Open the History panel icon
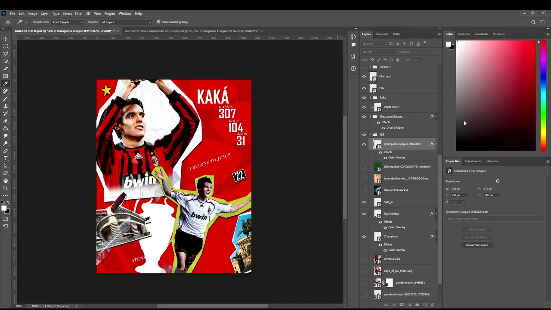 [x=353, y=37]
